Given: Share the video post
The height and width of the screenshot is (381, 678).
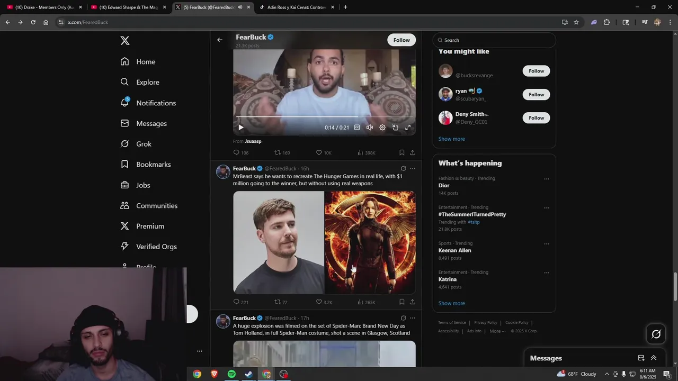Looking at the screenshot, I should pyautogui.click(x=413, y=152).
